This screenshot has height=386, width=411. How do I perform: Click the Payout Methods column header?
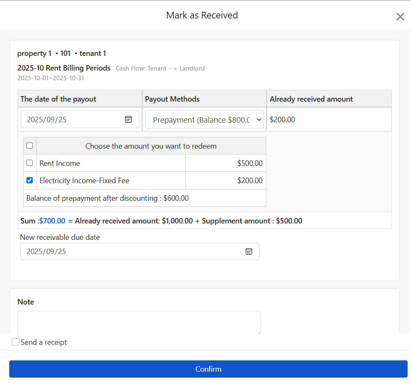tap(172, 99)
